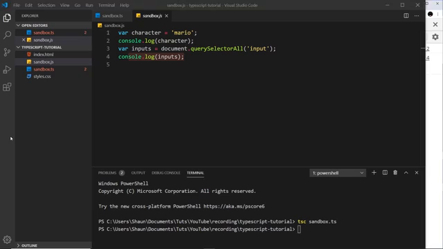Screen dimensions: 443x249
Task: Open the Run menu
Action: tap(89, 5)
